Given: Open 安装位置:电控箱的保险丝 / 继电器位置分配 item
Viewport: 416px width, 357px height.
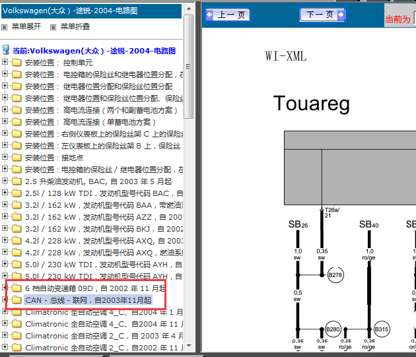Looking at the screenshot, I should pos(104,170).
